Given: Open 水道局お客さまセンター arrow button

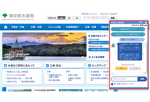Looking at the screenshot, I should tap(99, 43).
